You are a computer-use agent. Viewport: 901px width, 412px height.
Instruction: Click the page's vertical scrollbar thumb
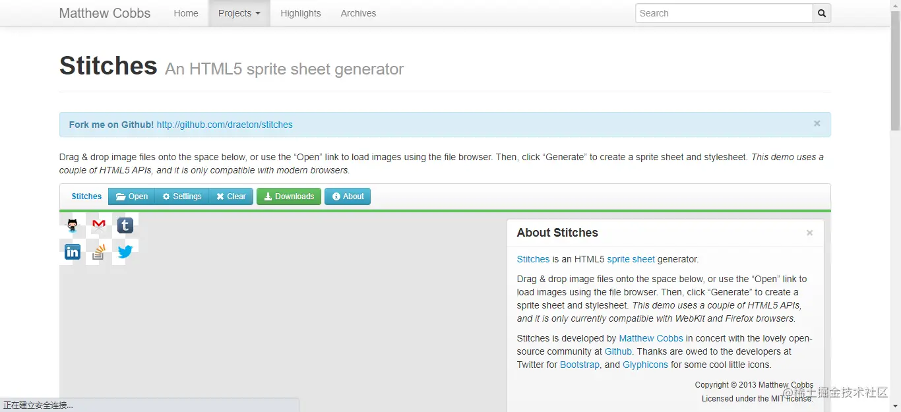click(x=895, y=66)
